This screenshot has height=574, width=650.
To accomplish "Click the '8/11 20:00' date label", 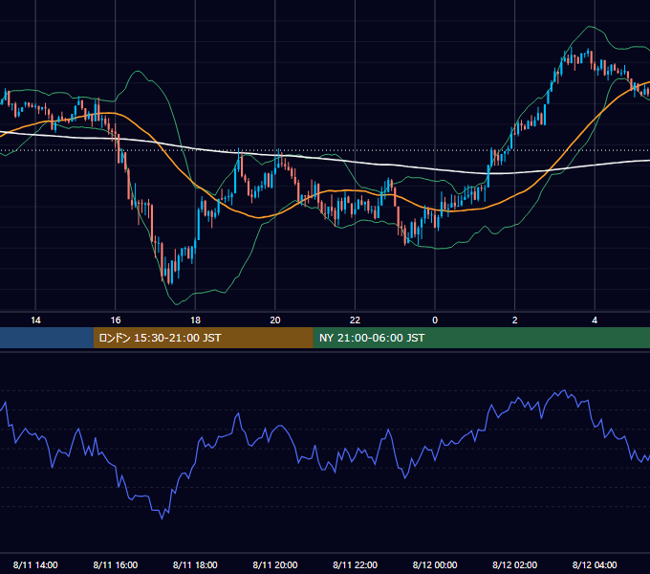I will click(x=275, y=564).
